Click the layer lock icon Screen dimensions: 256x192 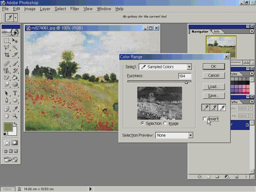(247, 125)
